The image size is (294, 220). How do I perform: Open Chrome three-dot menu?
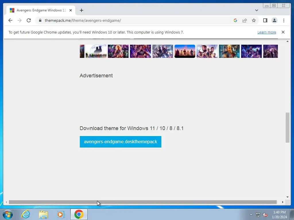(x=284, y=20)
